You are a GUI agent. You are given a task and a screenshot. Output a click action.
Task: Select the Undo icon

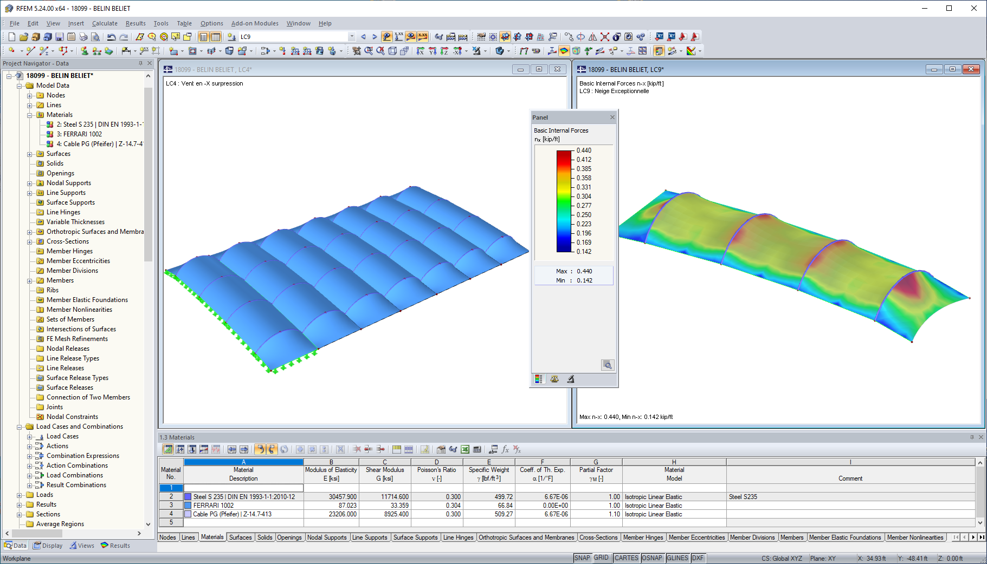coord(112,37)
